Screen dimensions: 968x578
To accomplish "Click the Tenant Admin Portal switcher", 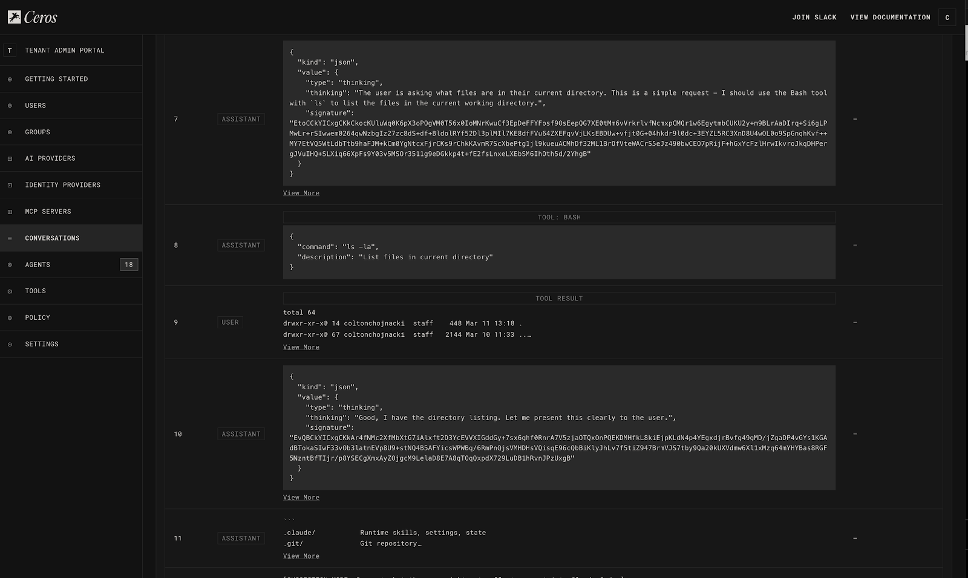I will pyautogui.click(x=64, y=51).
